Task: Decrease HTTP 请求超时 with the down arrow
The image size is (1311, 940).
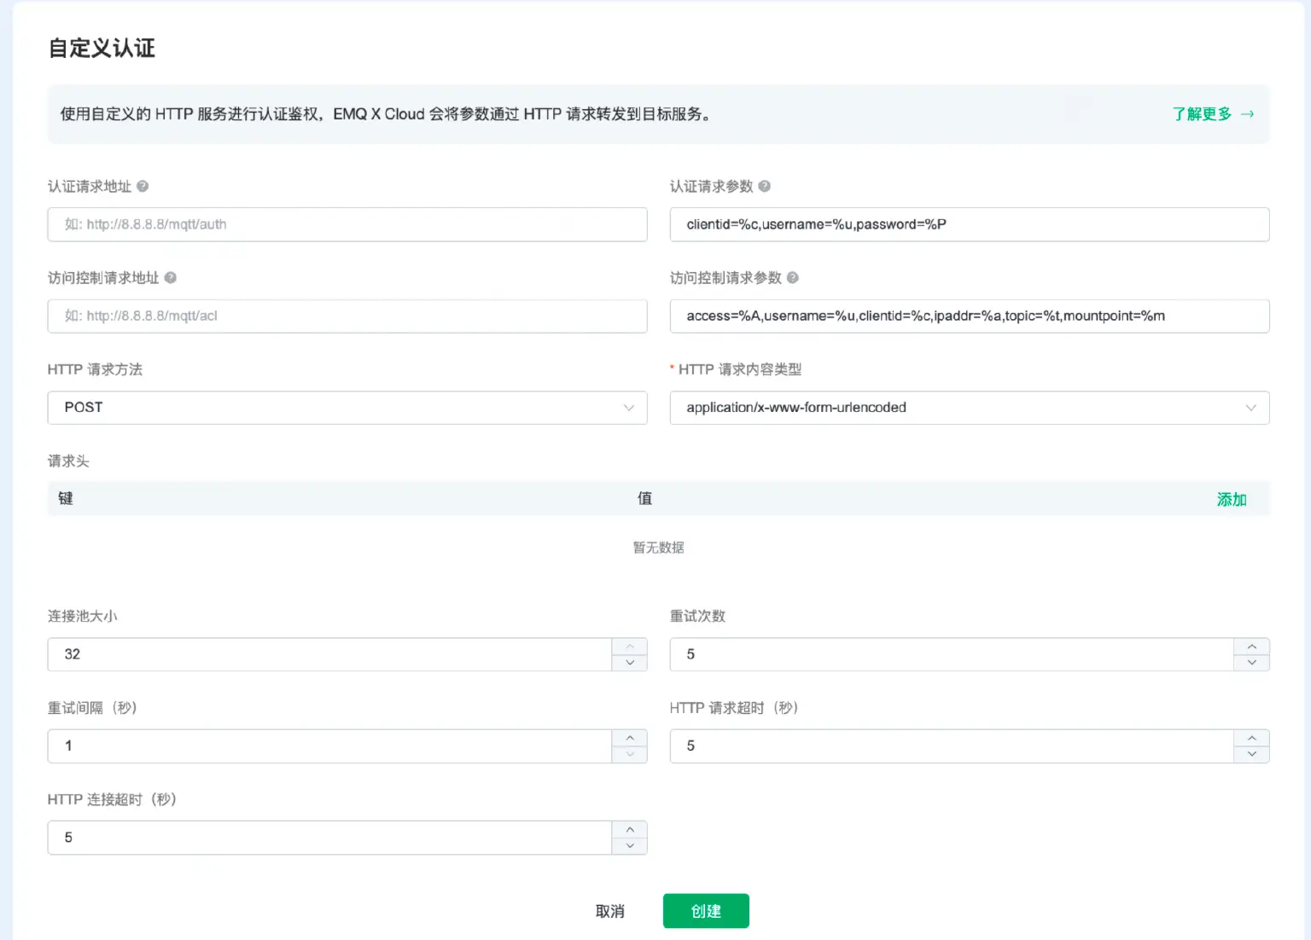Action: pos(1251,754)
